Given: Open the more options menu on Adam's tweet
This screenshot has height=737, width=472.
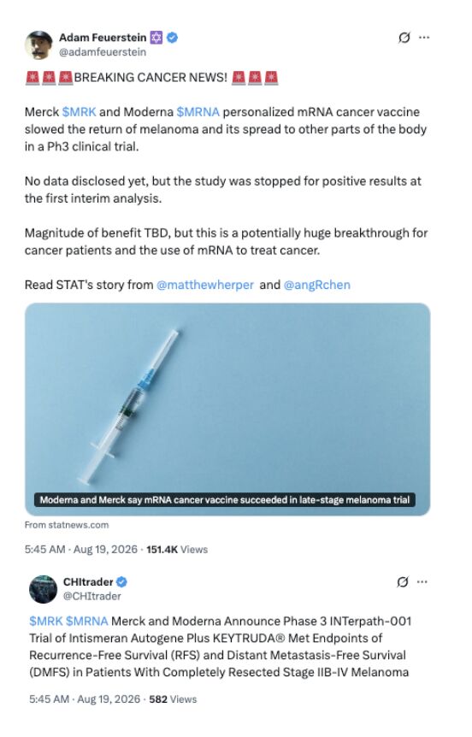Looking at the screenshot, I should tap(424, 37).
